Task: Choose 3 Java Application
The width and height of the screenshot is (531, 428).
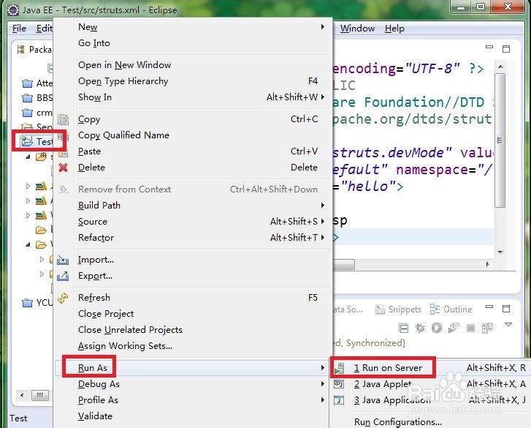Action: 430,400
